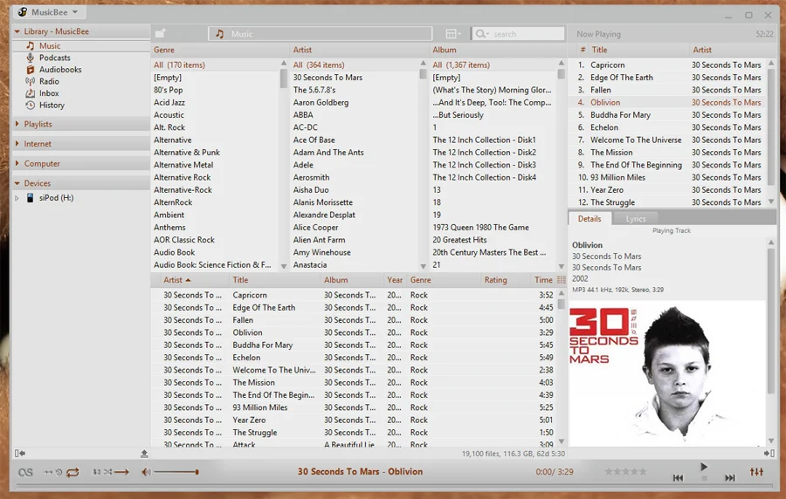Image resolution: width=786 pixels, height=499 pixels.
Task: Switch to the Lyrics tab
Action: 635,219
